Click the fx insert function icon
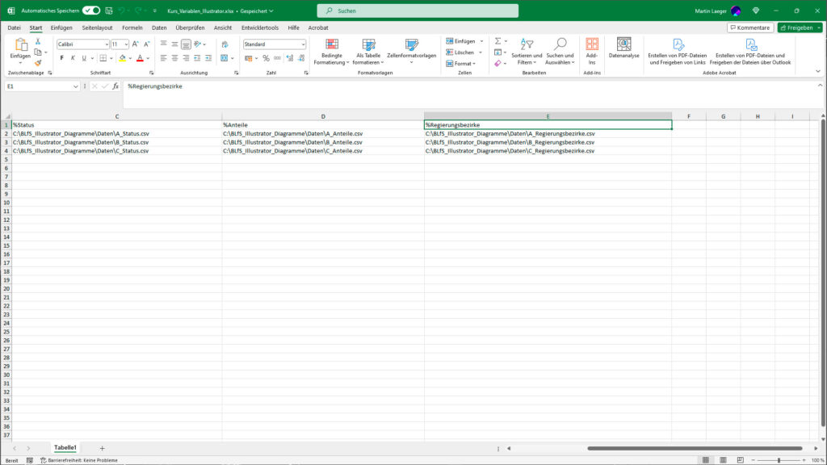Viewport: 827px width, 465px height. pos(115,86)
